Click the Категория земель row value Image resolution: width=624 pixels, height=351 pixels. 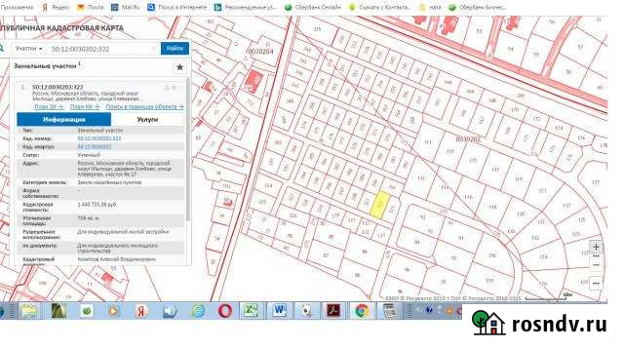click(109, 182)
